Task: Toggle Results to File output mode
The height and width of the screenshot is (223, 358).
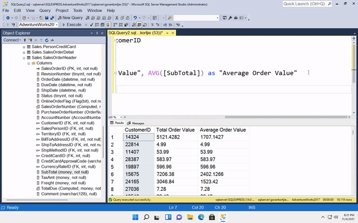Action: [145, 24]
